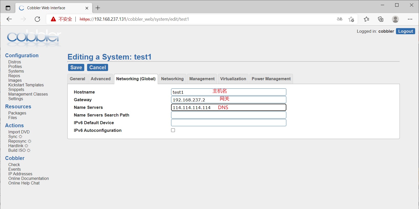
Task: Open the Networking tab
Action: click(x=172, y=79)
